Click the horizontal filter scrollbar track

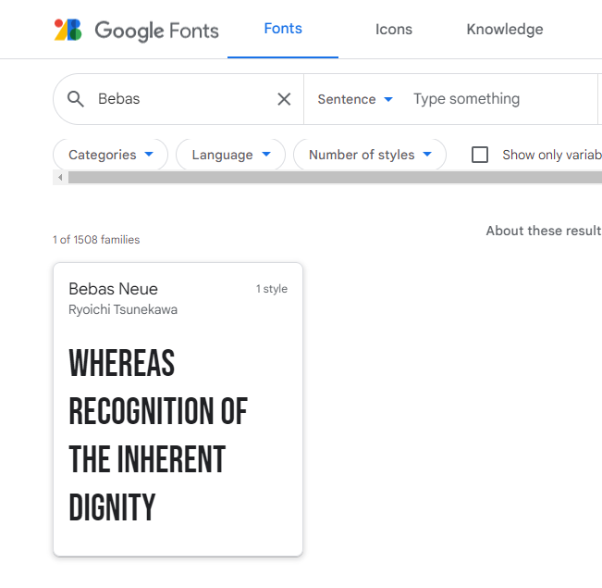(x=335, y=178)
